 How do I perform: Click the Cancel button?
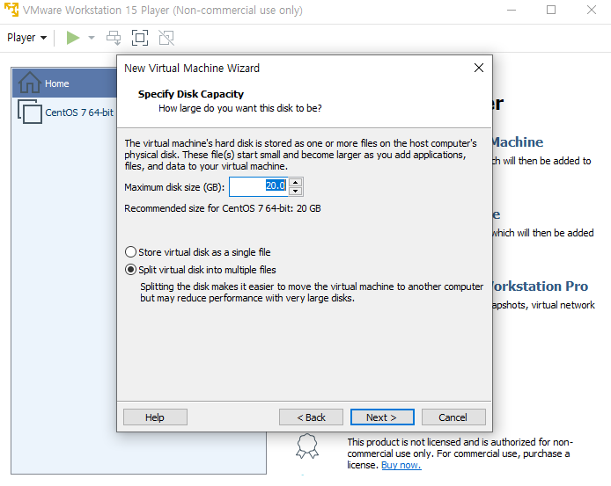[x=453, y=417]
